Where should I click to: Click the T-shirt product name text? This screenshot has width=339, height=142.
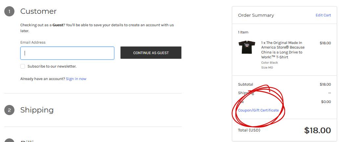283,50
